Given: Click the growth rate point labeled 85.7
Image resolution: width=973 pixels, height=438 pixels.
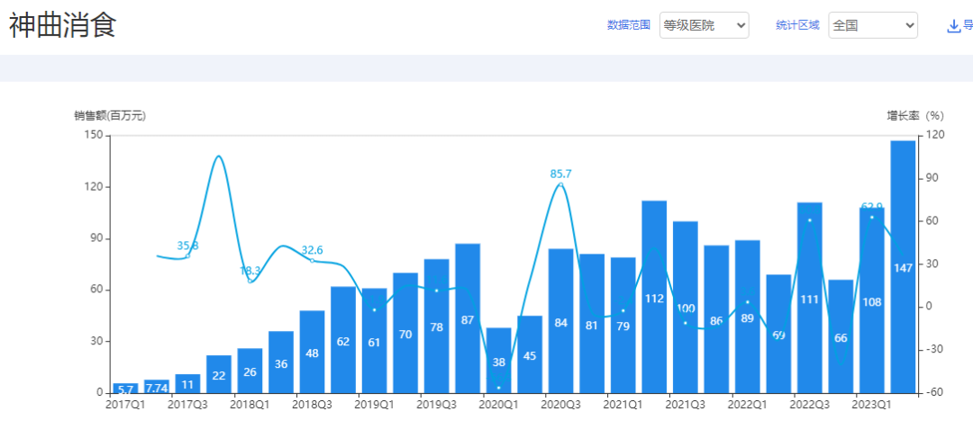Looking at the screenshot, I should pos(560,185).
